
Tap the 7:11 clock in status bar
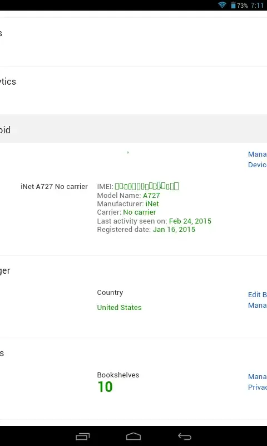coord(258,6)
